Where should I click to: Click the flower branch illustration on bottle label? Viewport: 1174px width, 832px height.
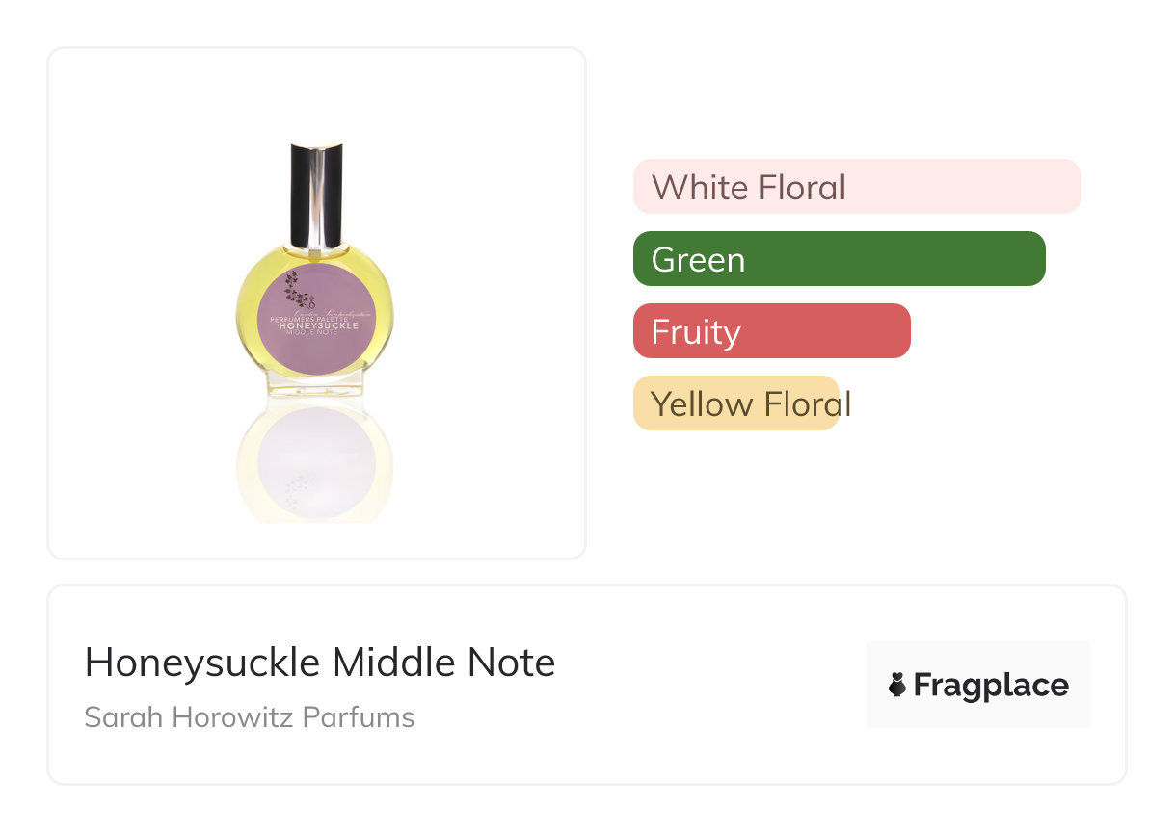pos(295,285)
